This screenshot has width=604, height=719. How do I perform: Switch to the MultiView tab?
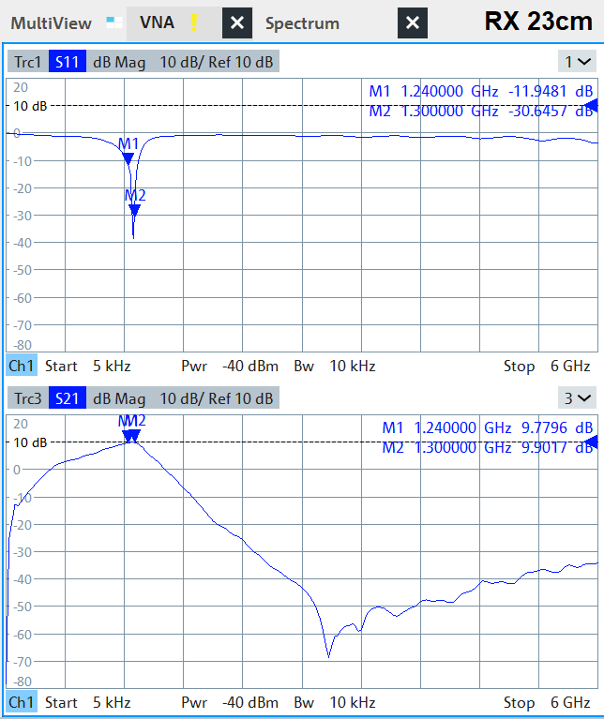(x=51, y=22)
